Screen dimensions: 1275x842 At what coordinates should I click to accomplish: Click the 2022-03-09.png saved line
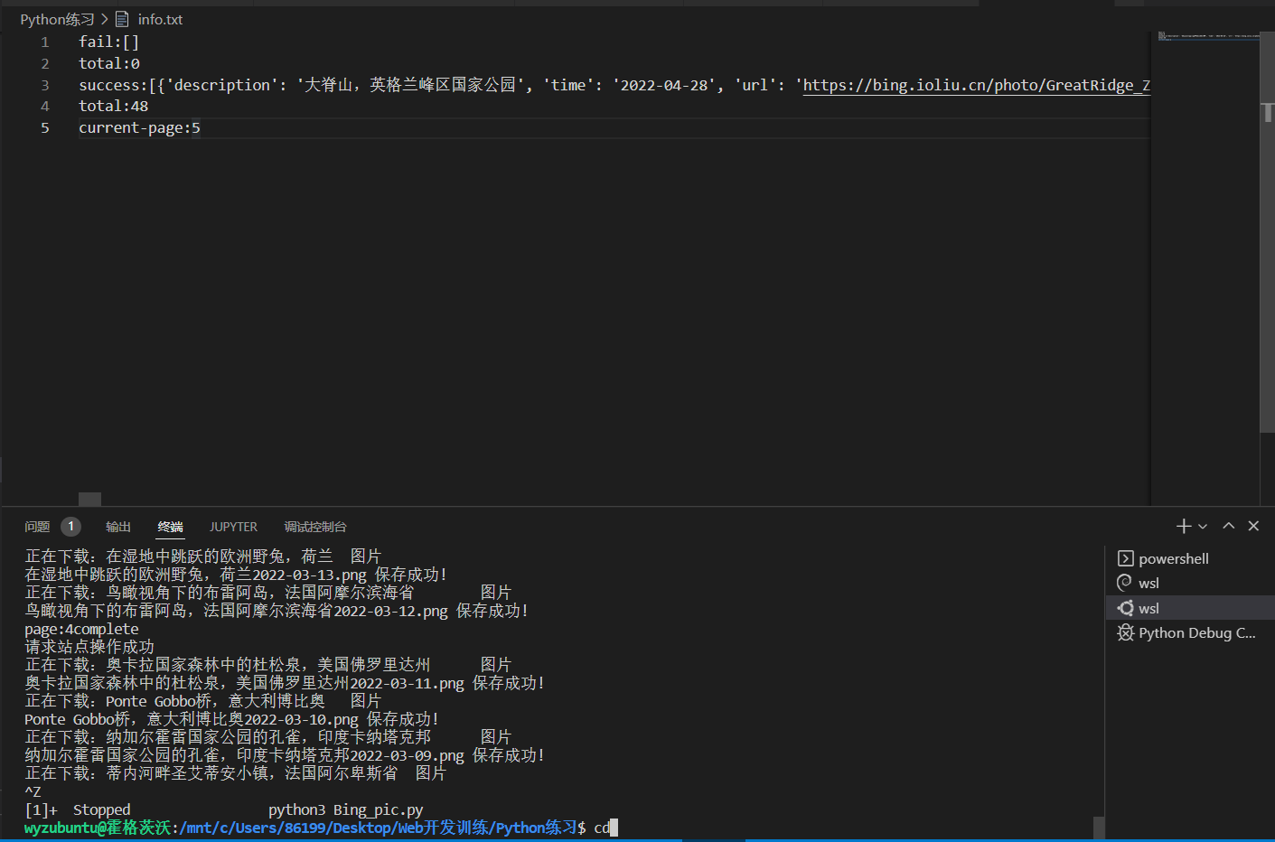[x=285, y=755]
